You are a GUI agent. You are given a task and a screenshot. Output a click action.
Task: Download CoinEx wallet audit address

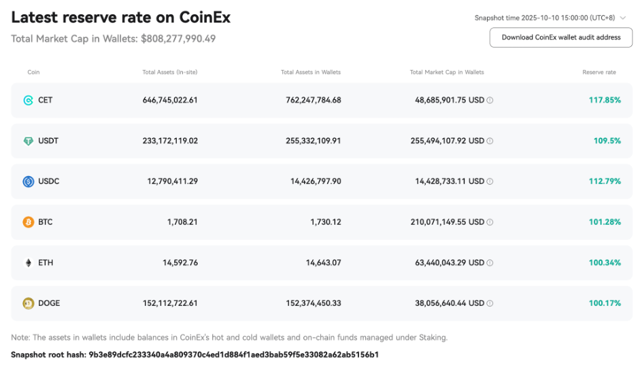coord(561,37)
